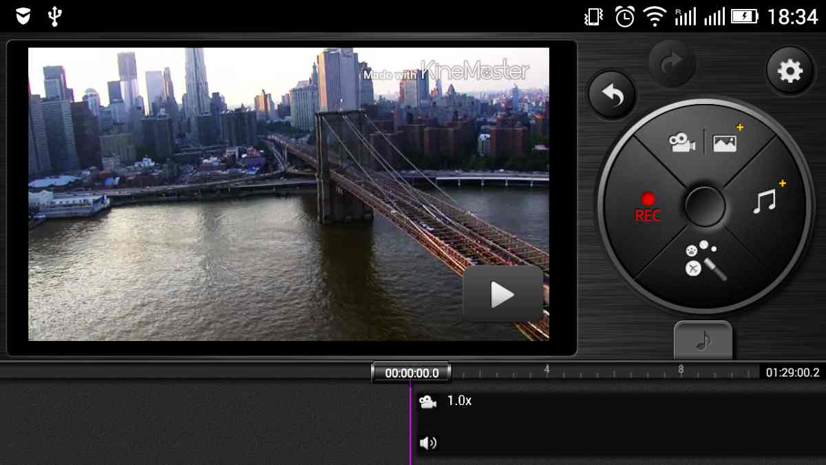Tap the battery charging icon

744,16
